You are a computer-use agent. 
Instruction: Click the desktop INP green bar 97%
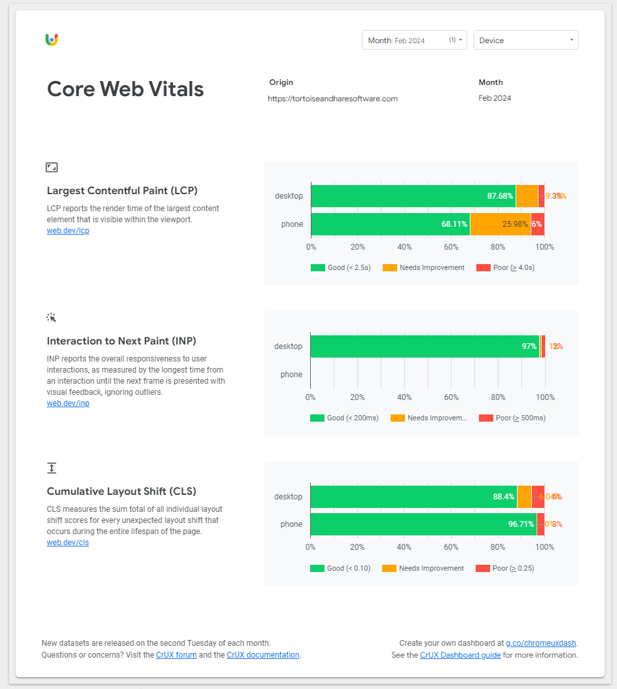pyautogui.click(x=424, y=346)
